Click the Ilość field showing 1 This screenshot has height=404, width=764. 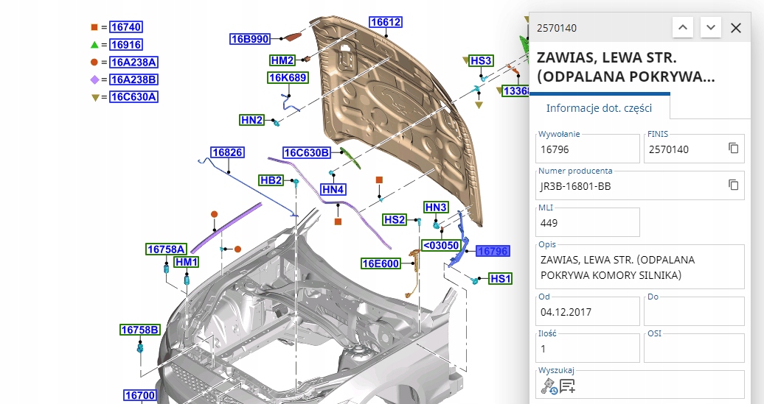pyautogui.click(x=588, y=348)
